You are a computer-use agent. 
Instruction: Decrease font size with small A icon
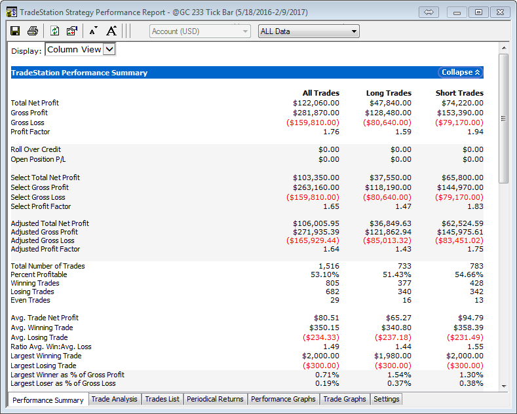tap(93, 31)
